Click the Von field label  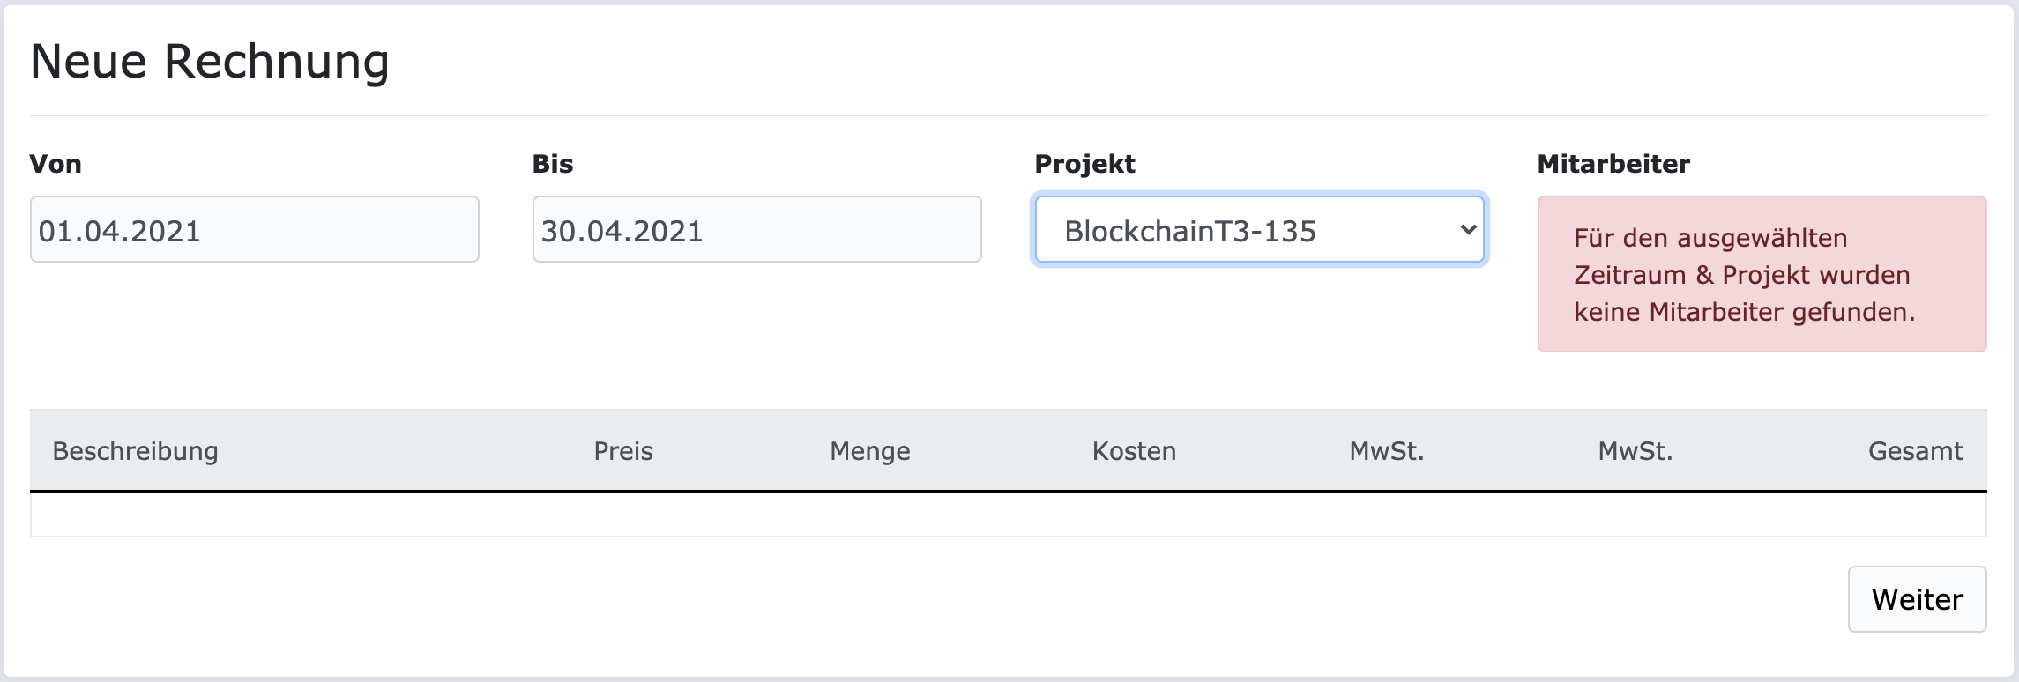click(x=56, y=164)
